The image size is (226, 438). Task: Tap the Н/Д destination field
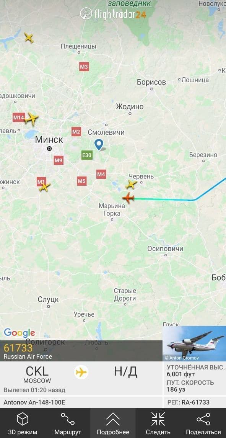pyautogui.click(x=125, y=372)
